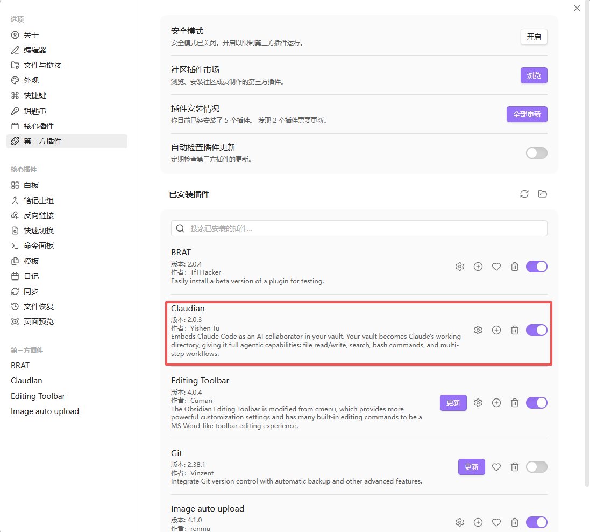
Task: Open 同步 plugin settings
Action: (67, 291)
